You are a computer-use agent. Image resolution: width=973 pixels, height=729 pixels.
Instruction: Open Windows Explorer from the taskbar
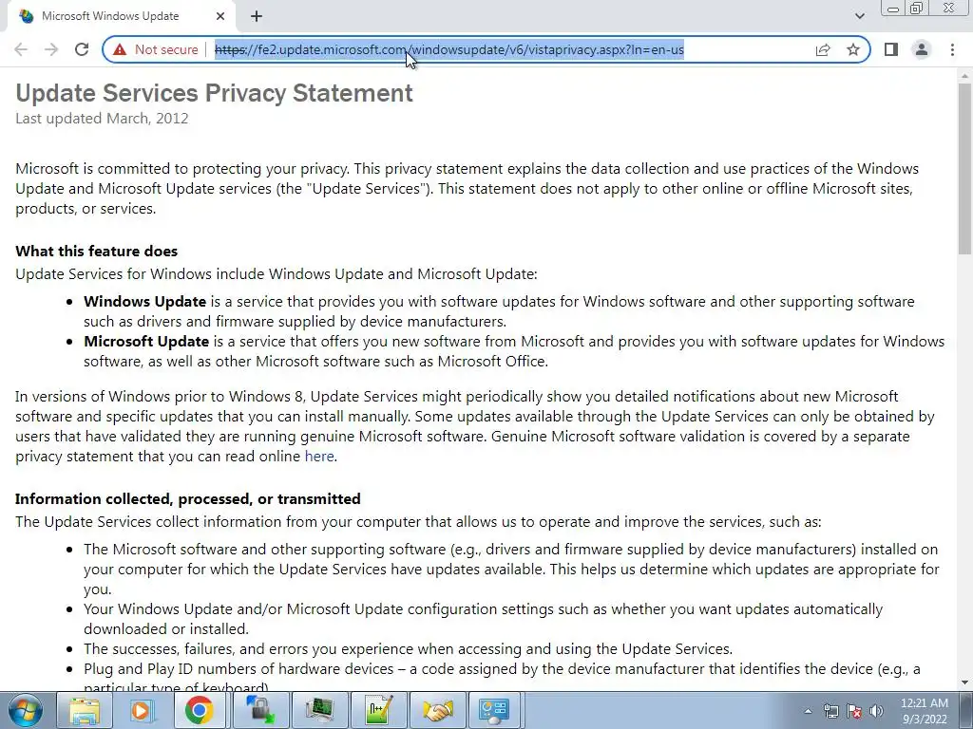tap(85, 711)
